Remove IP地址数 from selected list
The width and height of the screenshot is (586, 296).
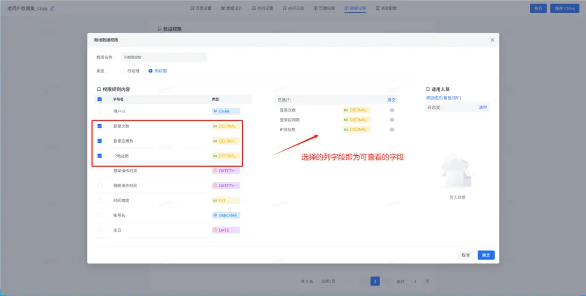392,130
